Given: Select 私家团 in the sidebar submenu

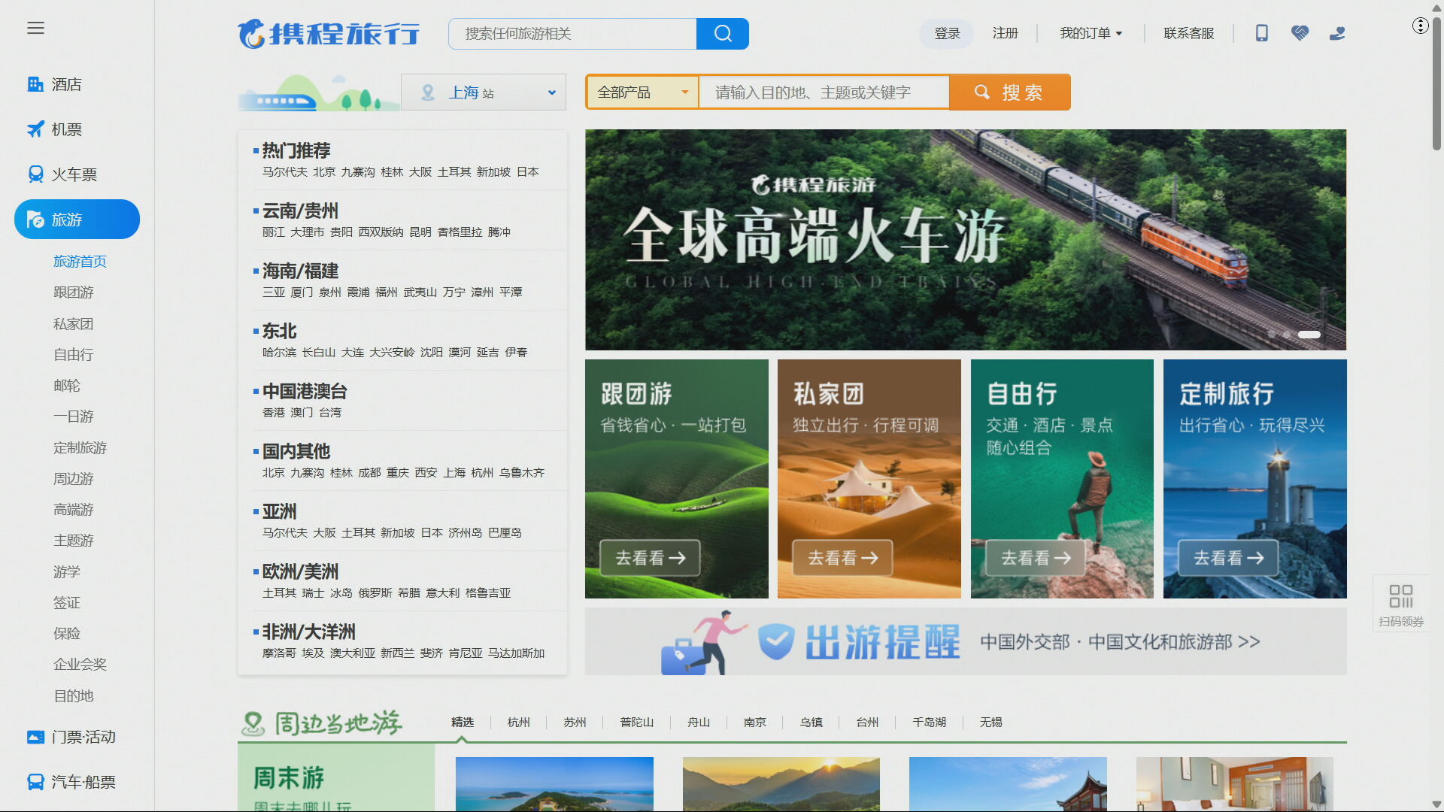Looking at the screenshot, I should coord(74,323).
